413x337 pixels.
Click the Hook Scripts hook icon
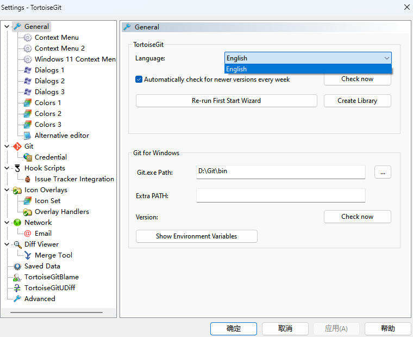point(17,168)
